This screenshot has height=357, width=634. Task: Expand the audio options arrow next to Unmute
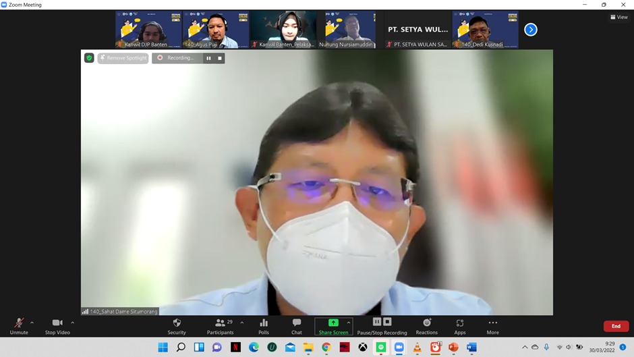tap(32, 323)
